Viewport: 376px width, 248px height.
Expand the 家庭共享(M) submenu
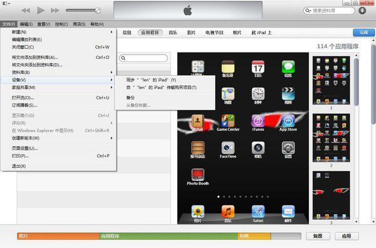coord(59,88)
